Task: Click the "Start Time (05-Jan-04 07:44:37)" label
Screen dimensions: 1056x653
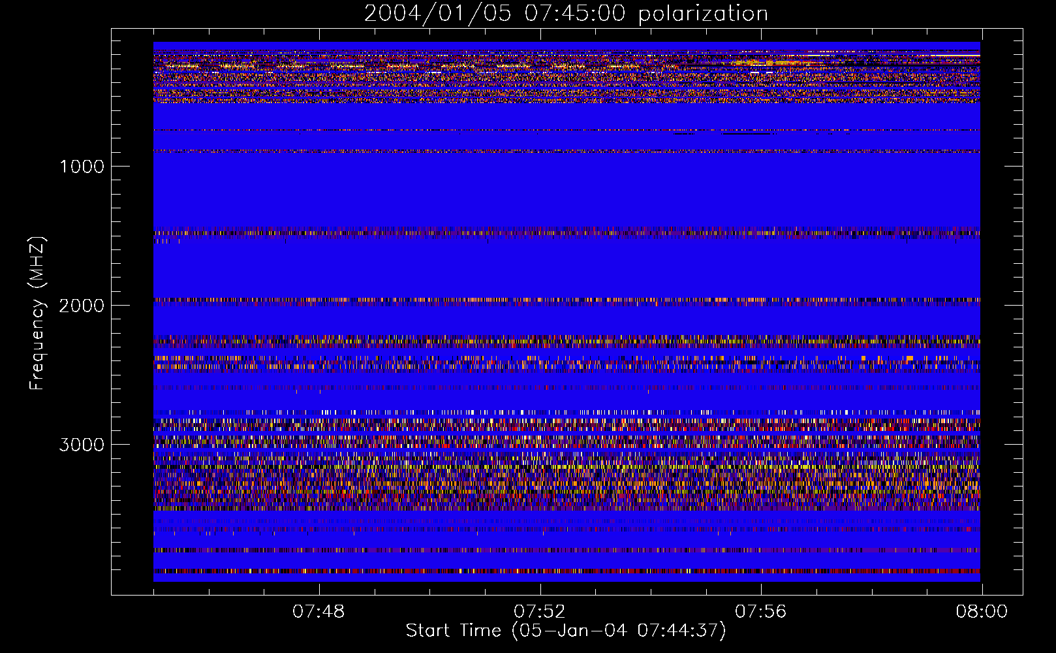Action: coord(566,631)
